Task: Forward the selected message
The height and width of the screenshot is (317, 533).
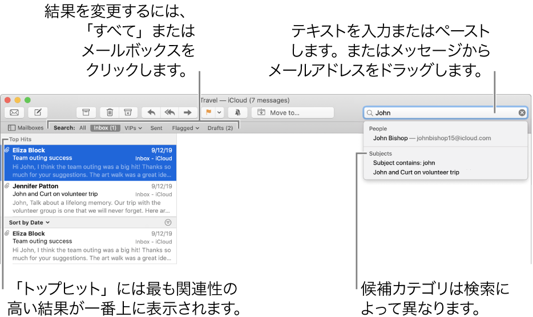Action: pos(188,112)
